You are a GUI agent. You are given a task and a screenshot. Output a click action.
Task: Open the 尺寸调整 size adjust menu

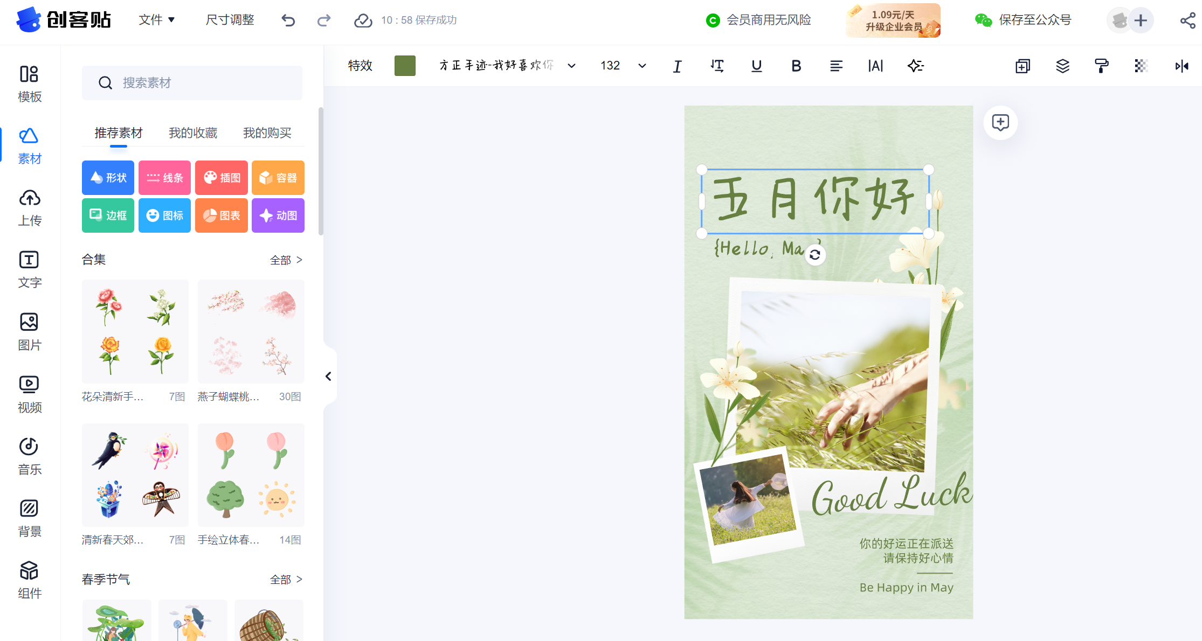[x=230, y=20]
